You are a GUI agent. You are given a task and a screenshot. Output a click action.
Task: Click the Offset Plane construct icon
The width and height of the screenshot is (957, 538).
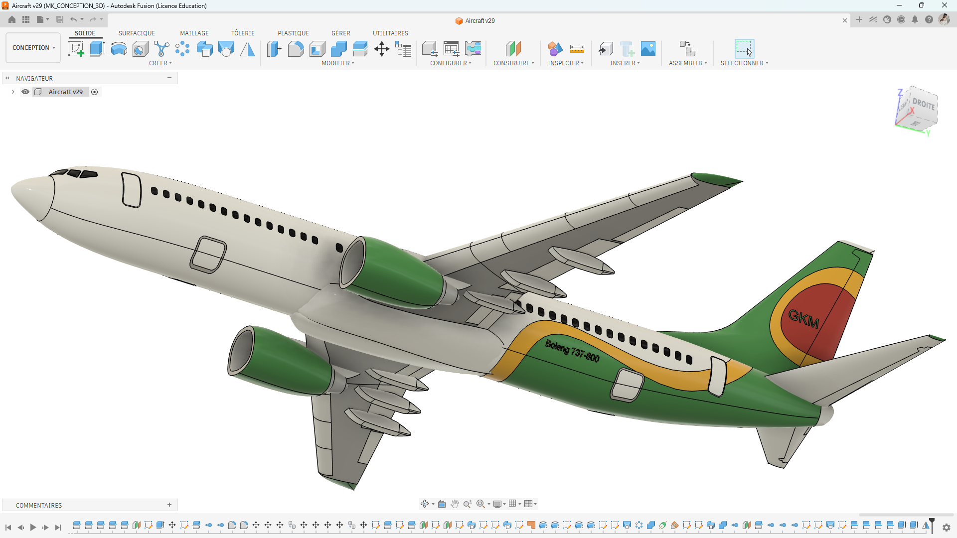pyautogui.click(x=513, y=49)
